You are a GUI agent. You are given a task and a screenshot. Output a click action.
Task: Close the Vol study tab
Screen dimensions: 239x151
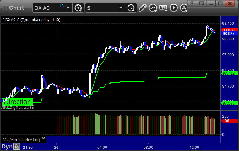(x=43, y=138)
